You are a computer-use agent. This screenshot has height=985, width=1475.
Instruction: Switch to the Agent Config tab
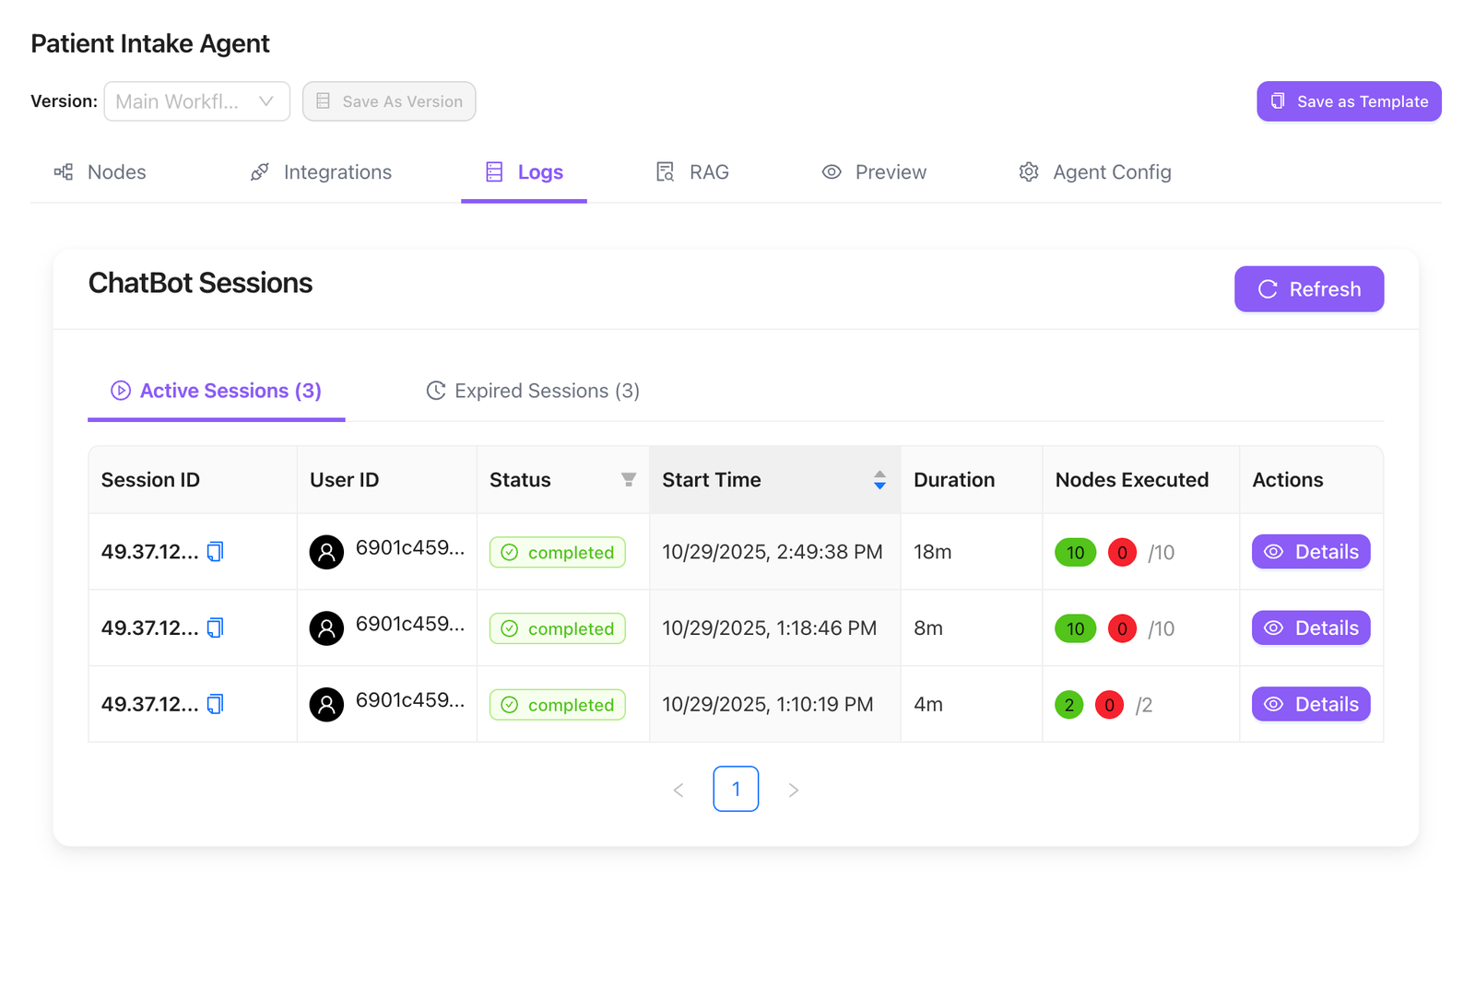[1095, 172]
